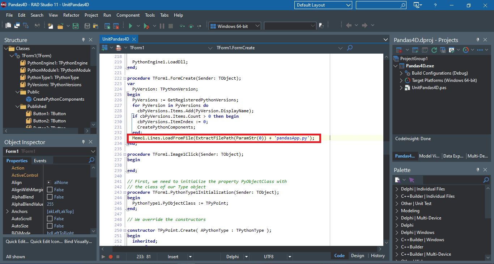The width and height of the screenshot is (494, 264).
Task: Select Pandas4D.exe in the Projects tree
Action: (420, 66)
